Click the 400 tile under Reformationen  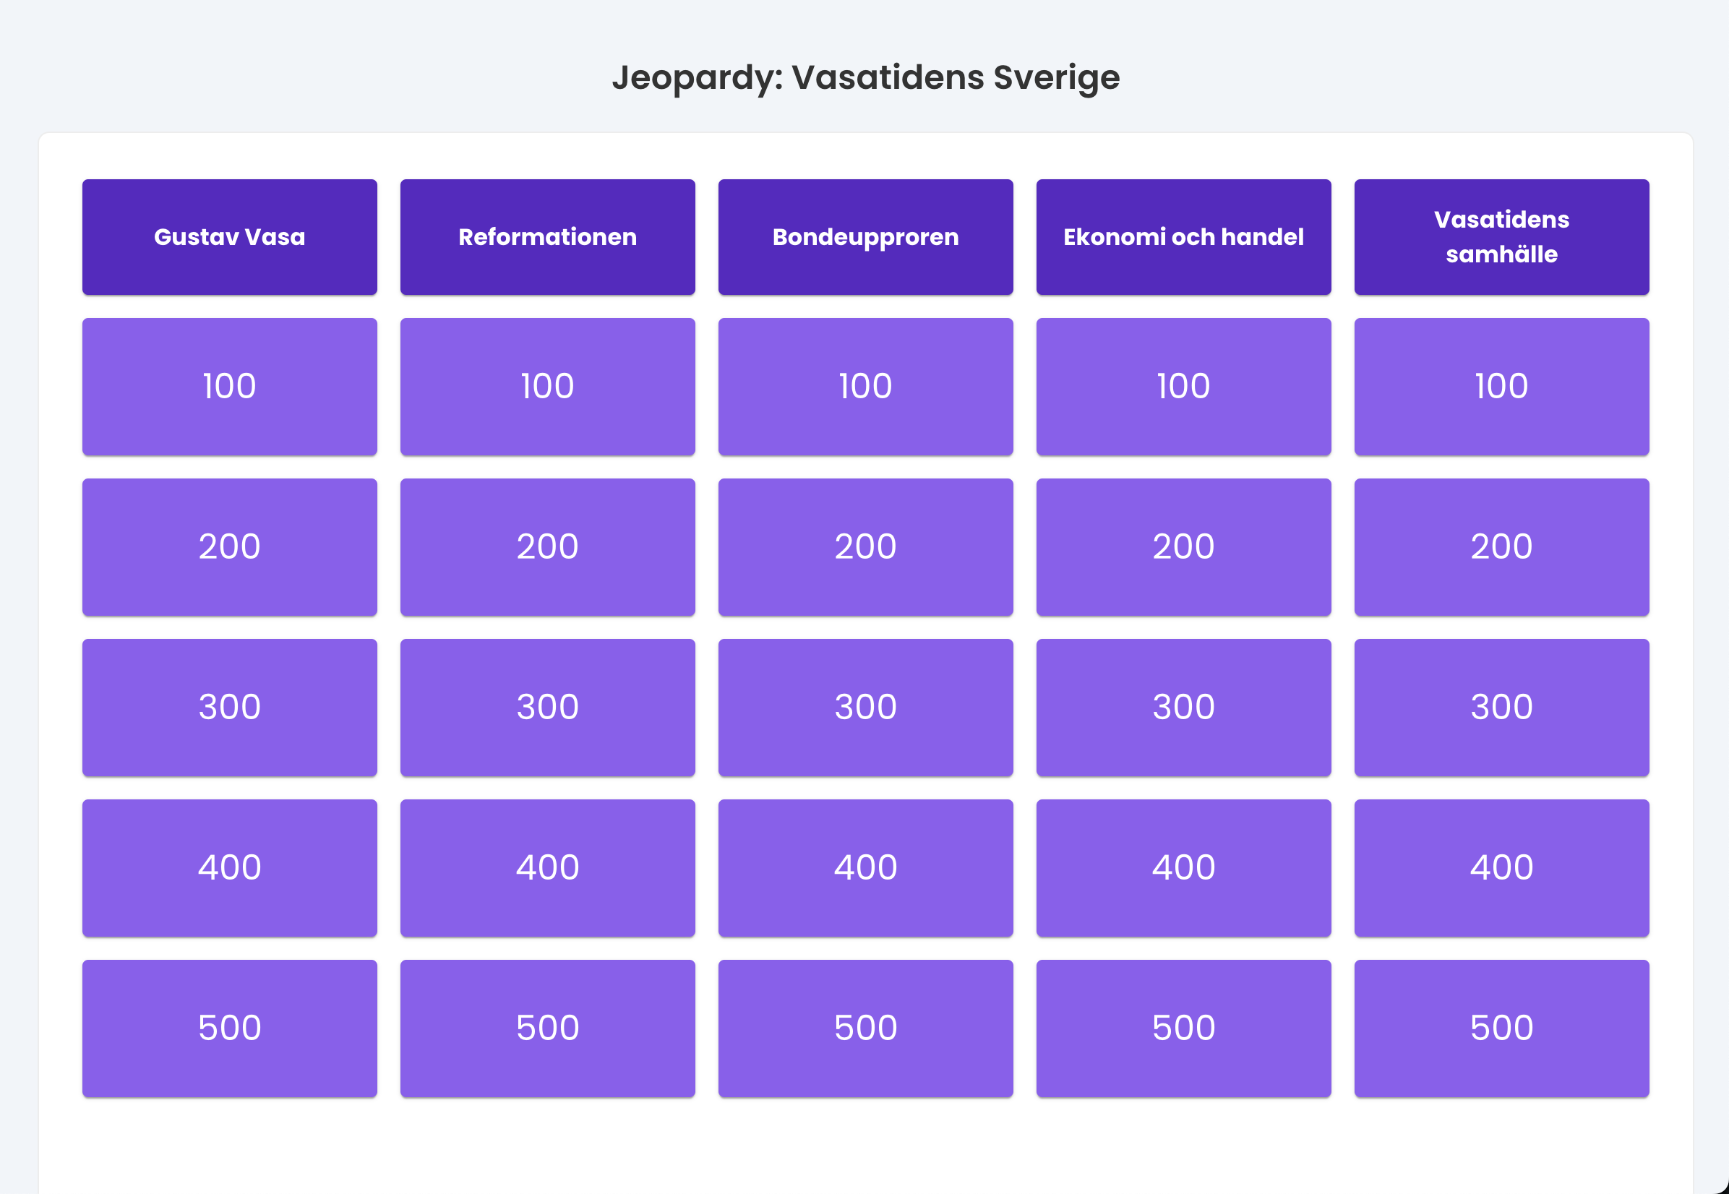[x=548, y=868]
